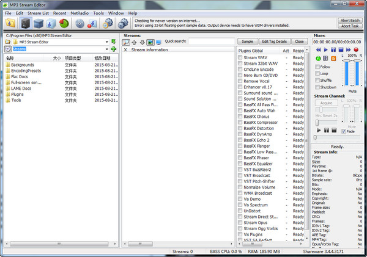Toggle the Shuffle checkbox

tap(317, 80)
